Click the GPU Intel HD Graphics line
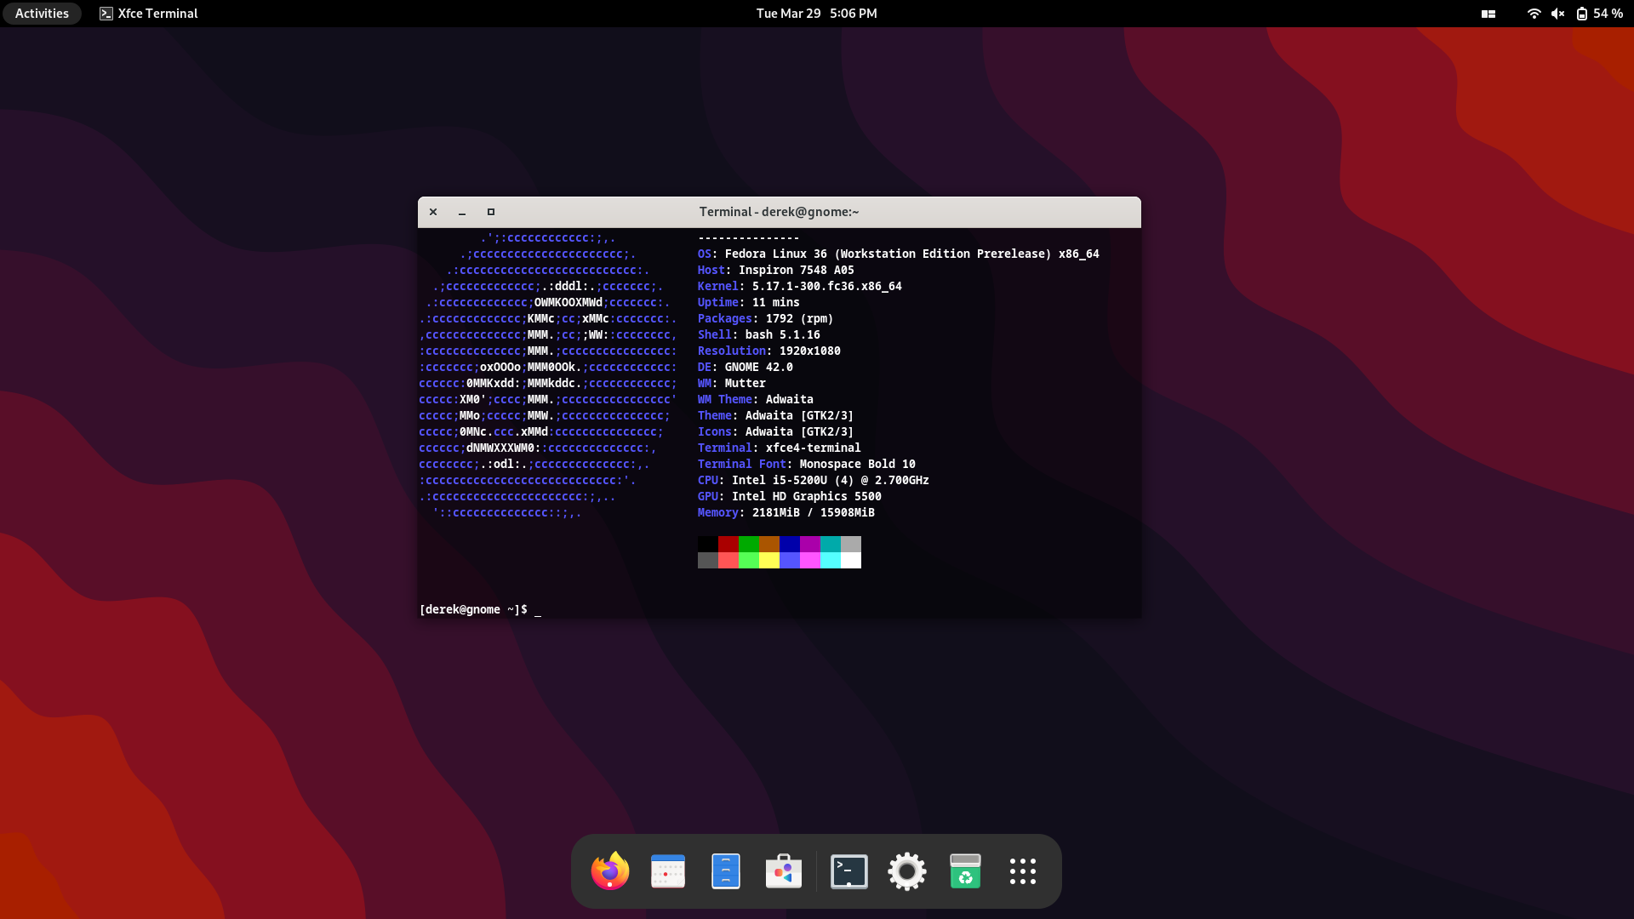This screenshot has width=1634, height=919. pos(790,496)
